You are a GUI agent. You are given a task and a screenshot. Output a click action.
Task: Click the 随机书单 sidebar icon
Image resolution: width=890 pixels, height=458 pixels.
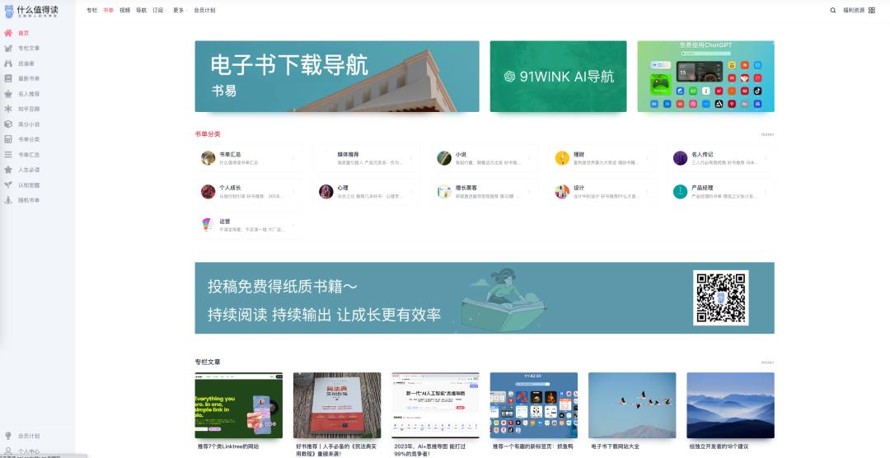tap(8, 200)
